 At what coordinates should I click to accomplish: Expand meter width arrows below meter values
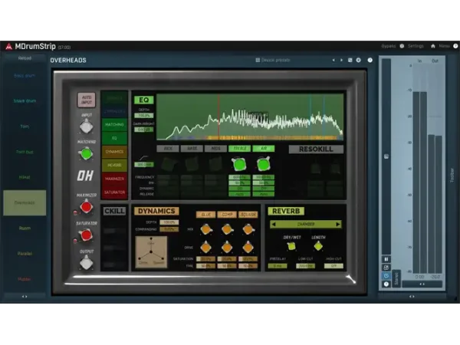(x=422, y=284)
